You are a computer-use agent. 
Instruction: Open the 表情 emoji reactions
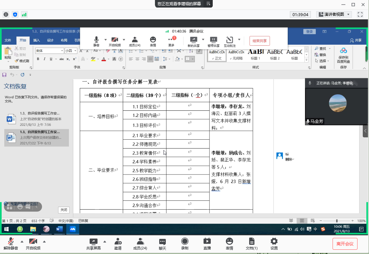coord(229,243)
